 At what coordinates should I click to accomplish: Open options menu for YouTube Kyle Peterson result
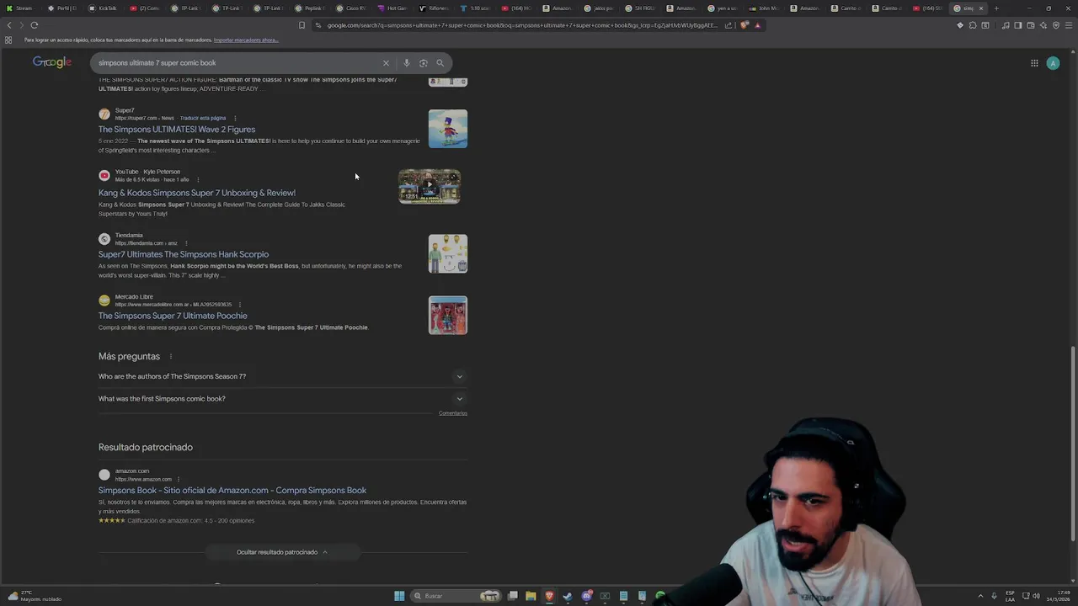point(198,179)
